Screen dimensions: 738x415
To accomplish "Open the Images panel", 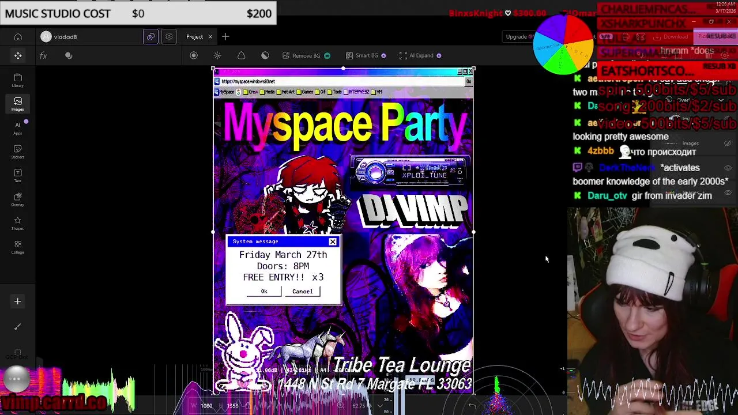I will (x=18, y=104).
